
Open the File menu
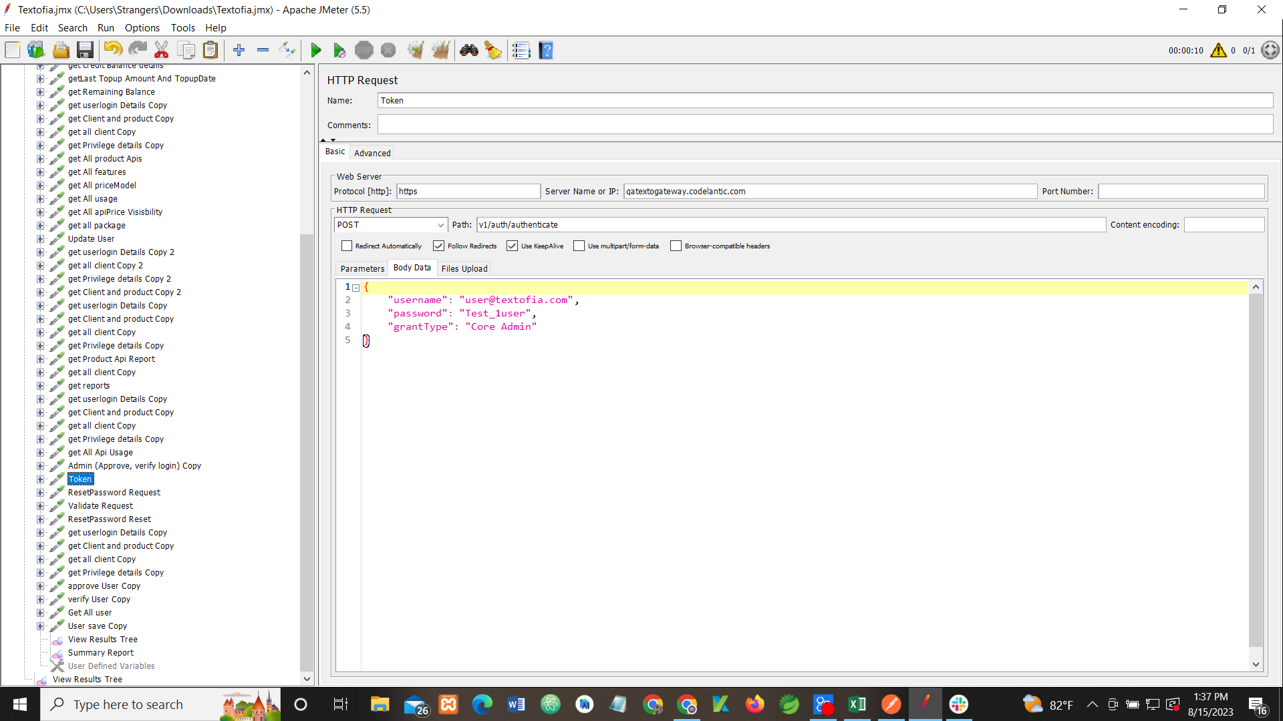(12, 28)
